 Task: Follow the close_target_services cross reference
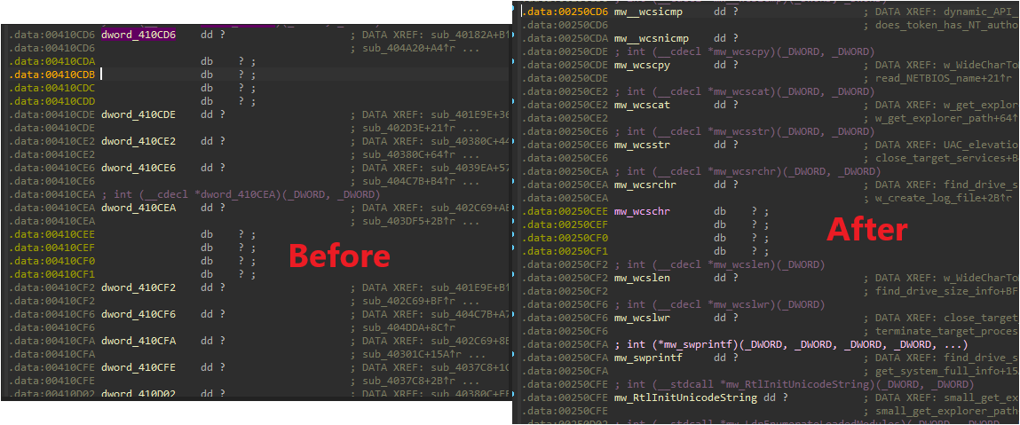pos(947,158)
